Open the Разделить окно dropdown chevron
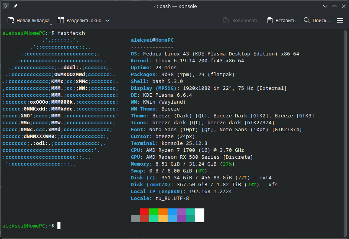Image resolution: width=349 pixels, height=239 pixels. point(108,20)
